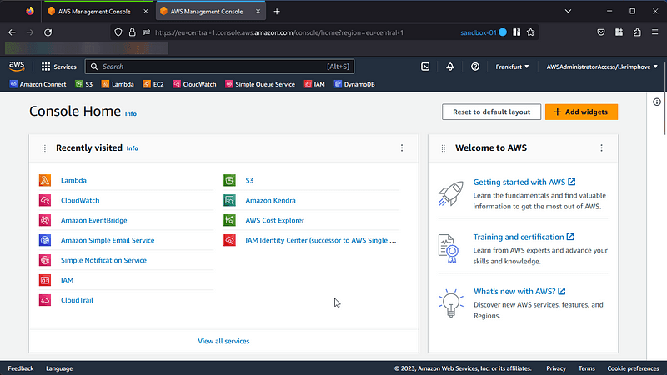667x375 pixels.
Task: Open the Firefox View icon in tab bar
Action: 30,11
